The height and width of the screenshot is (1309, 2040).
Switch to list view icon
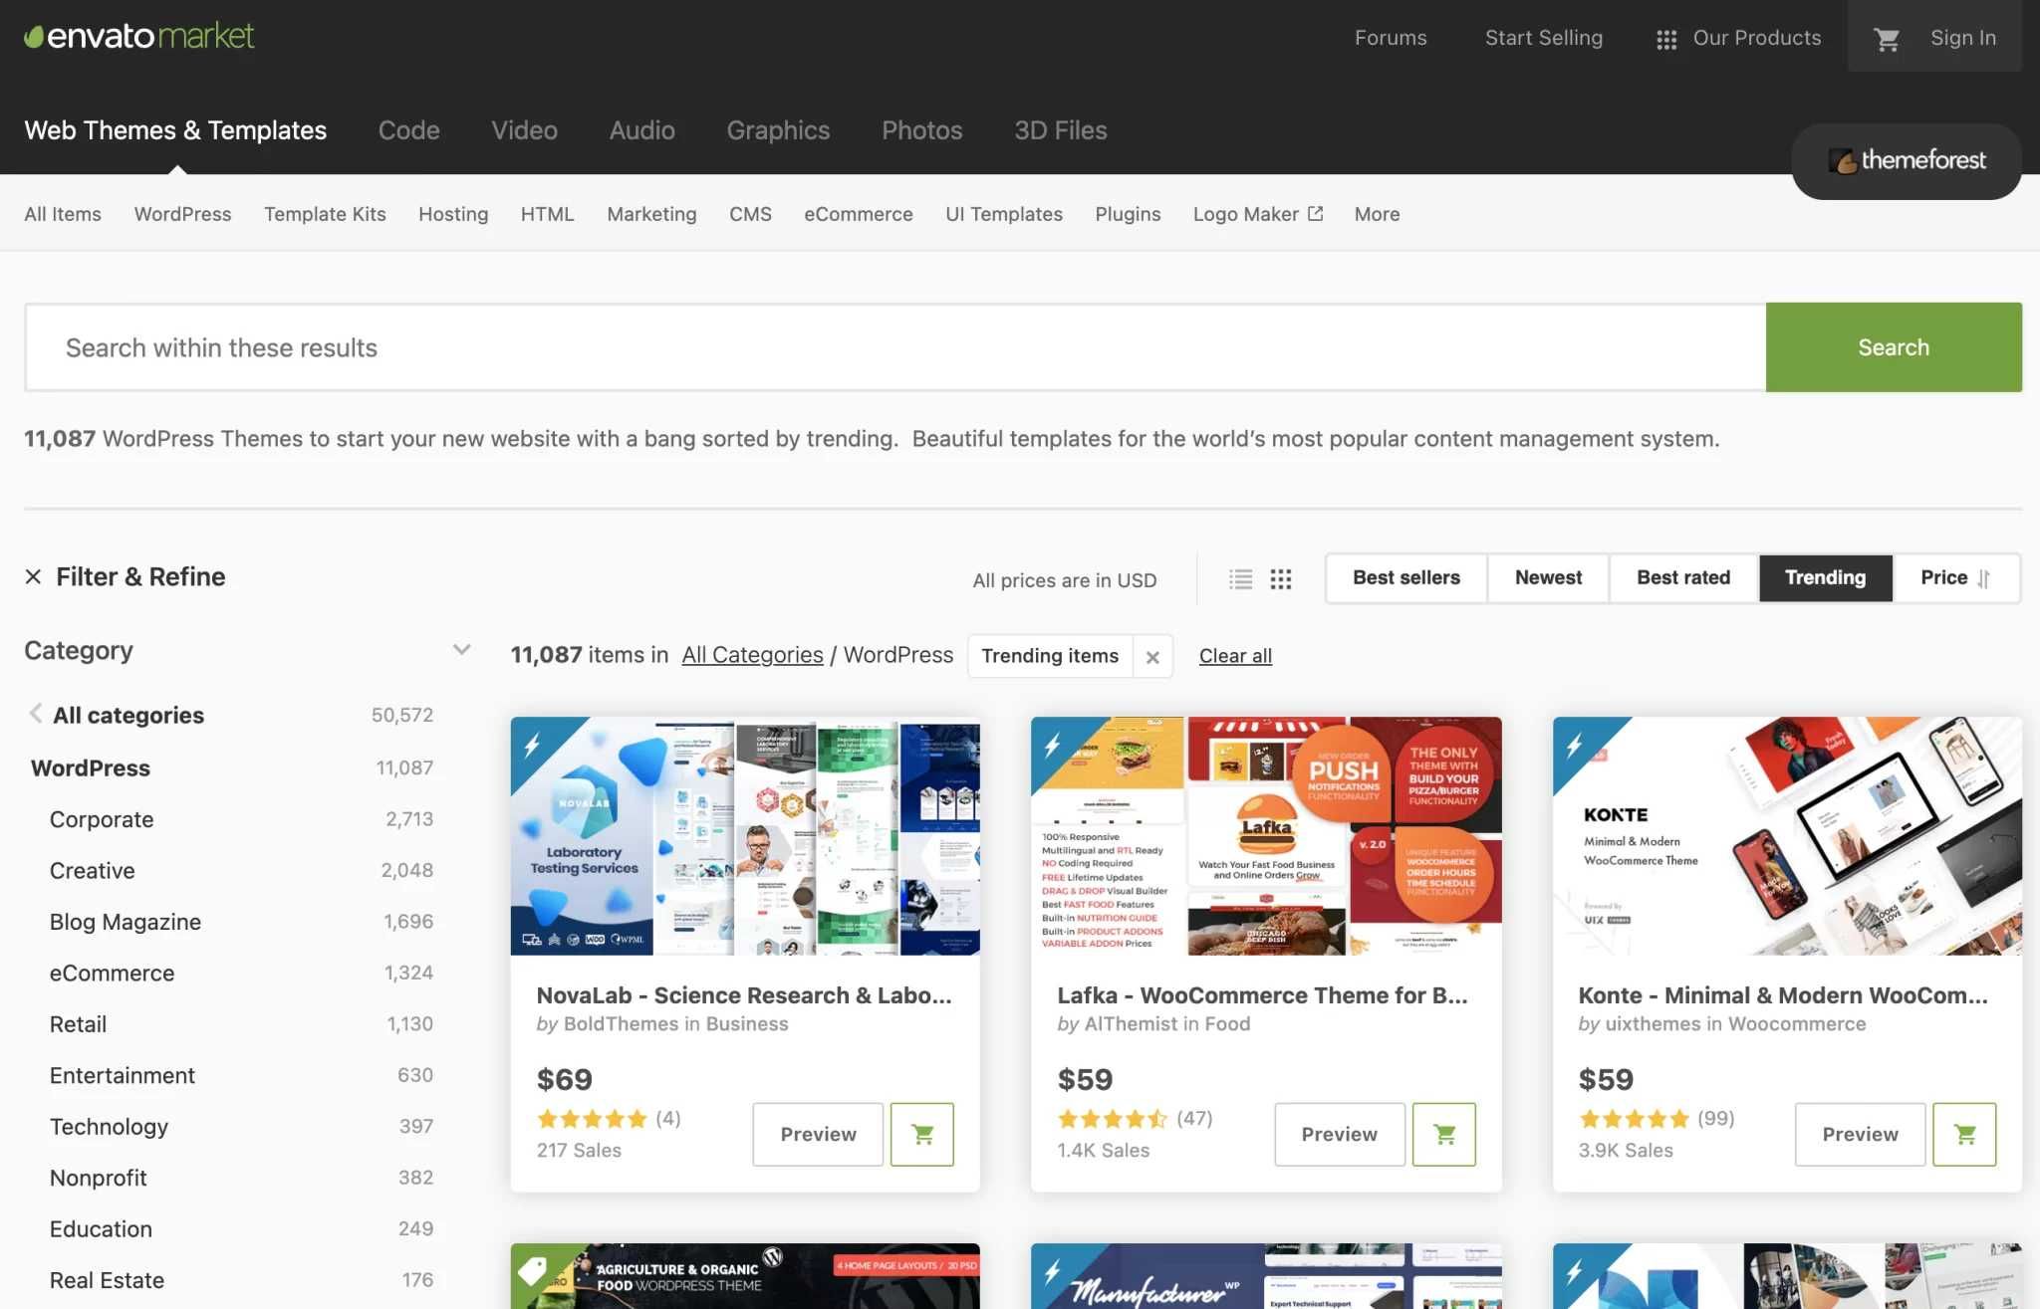click(1240, 579)
